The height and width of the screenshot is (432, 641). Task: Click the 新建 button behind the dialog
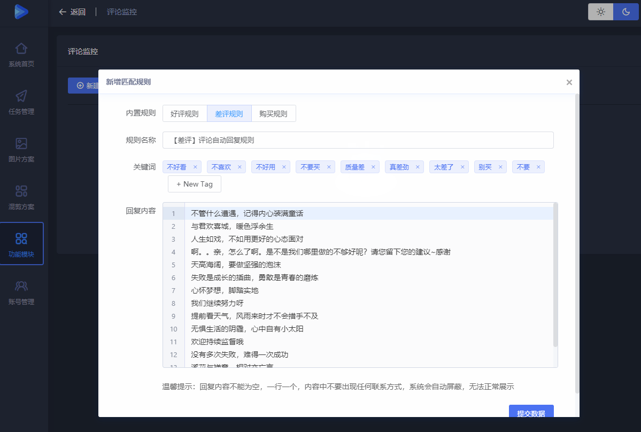[83, 86]
